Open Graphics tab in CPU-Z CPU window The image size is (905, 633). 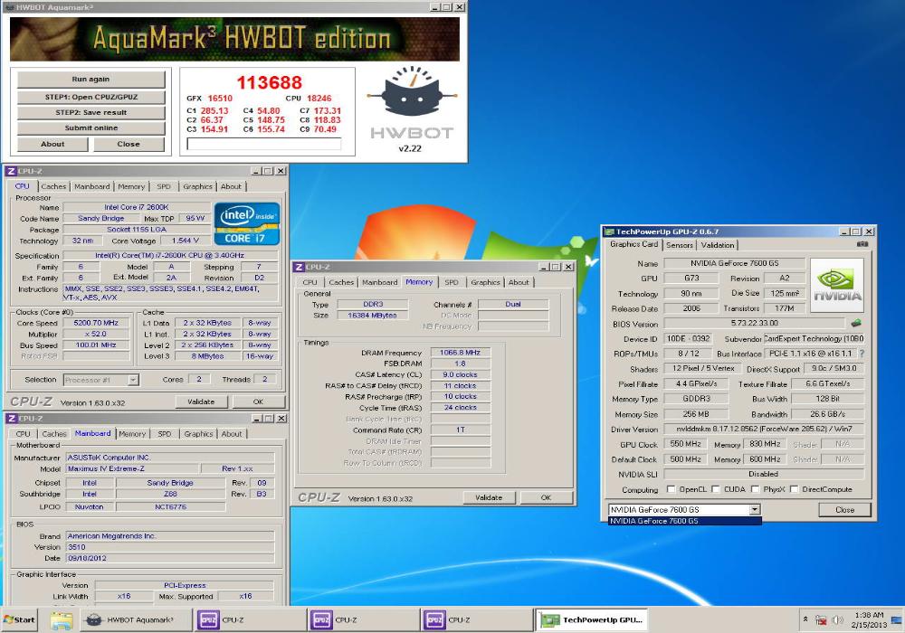pos(197,187)
